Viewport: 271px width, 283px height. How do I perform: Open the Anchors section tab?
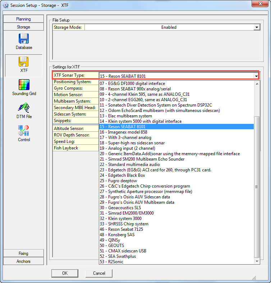pos(23,261)
